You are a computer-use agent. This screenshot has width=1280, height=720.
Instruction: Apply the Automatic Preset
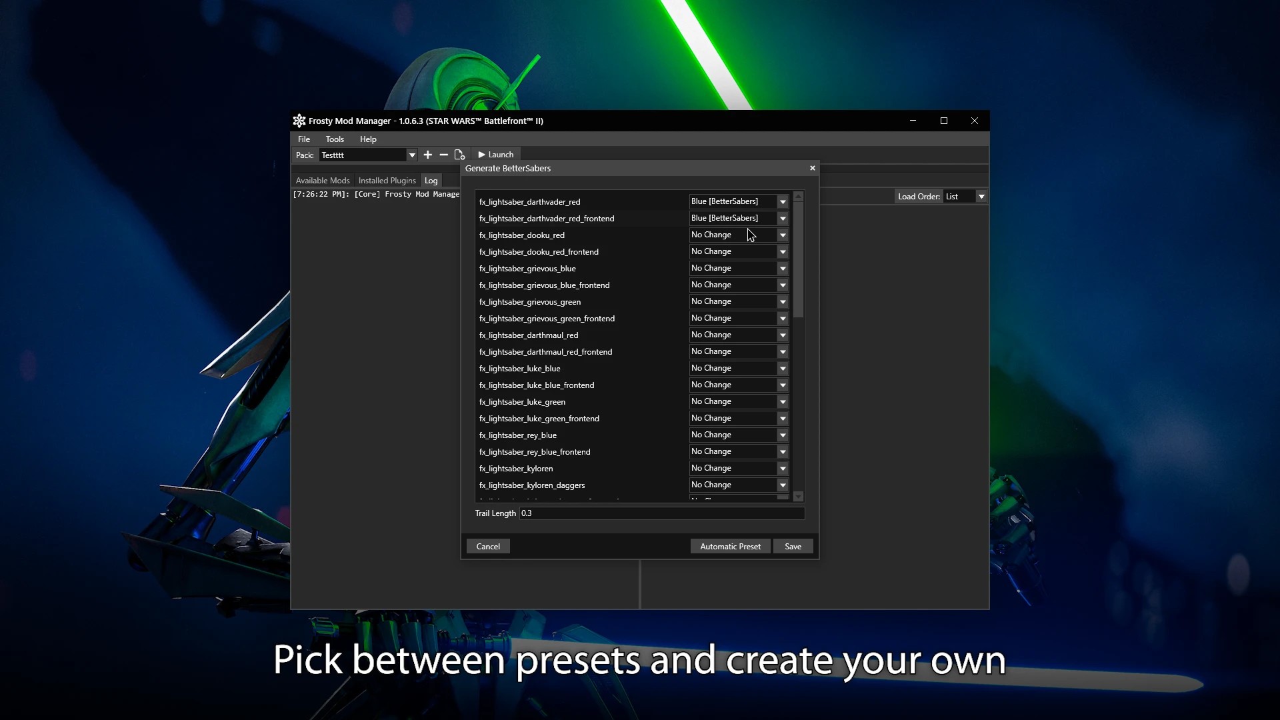pos(730,547)
